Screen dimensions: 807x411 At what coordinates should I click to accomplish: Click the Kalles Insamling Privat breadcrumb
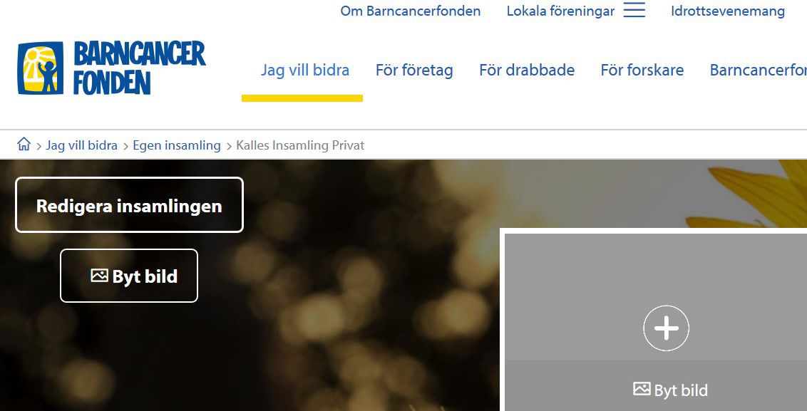(300, 145)
